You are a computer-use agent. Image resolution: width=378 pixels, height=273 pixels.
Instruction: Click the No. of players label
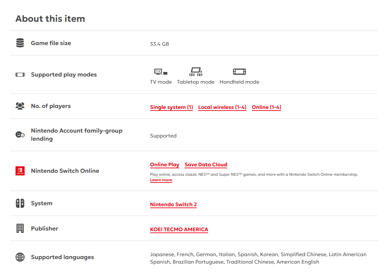(x=51, y=106)
